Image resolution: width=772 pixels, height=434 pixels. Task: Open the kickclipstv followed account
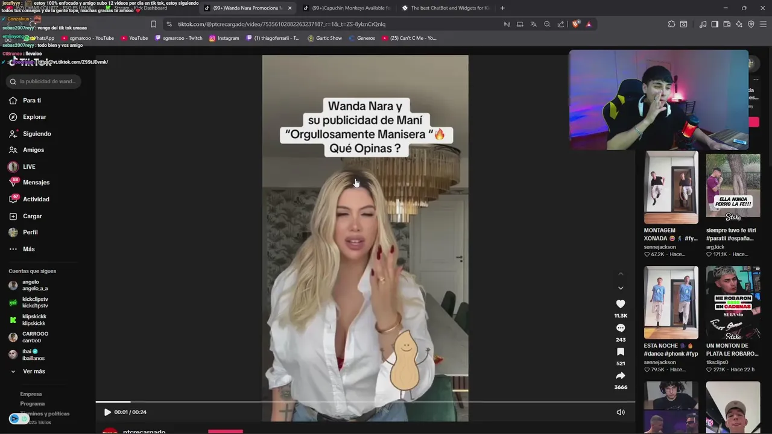(28, 303)
